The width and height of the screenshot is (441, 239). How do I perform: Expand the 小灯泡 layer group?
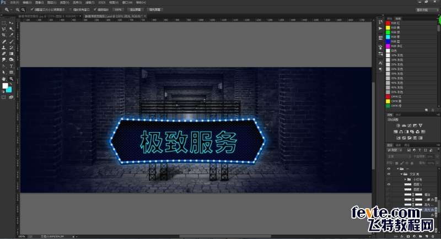coord(406,180)
